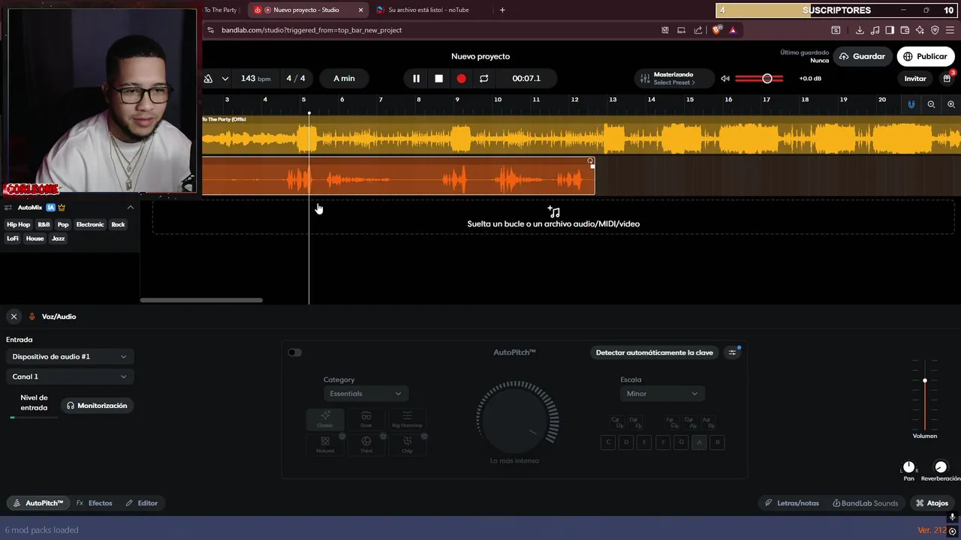Toggle loop cycle mode
Image resolution: width=961 pixels, height=540 pixels.
coord(484,78)
